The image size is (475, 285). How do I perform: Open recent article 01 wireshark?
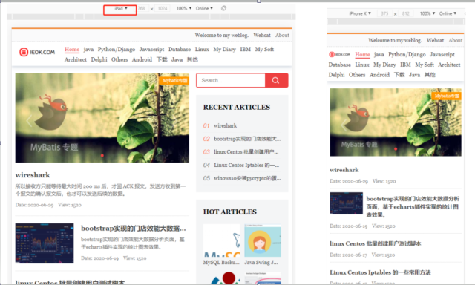click(x=226, y=125)
